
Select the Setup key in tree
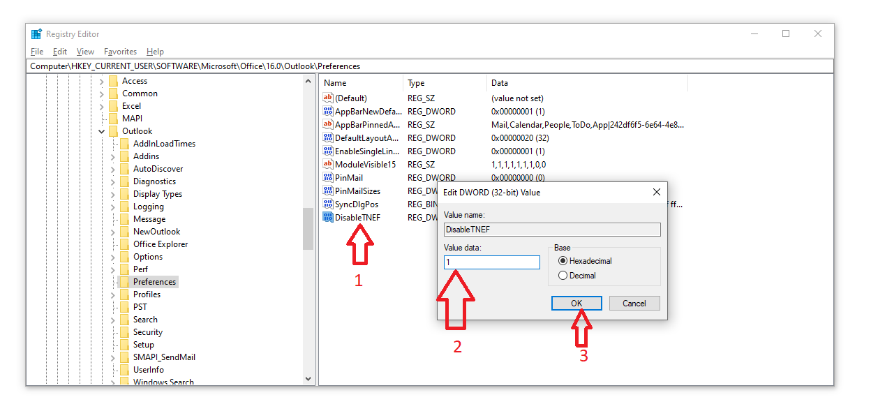tap(144, 345)
